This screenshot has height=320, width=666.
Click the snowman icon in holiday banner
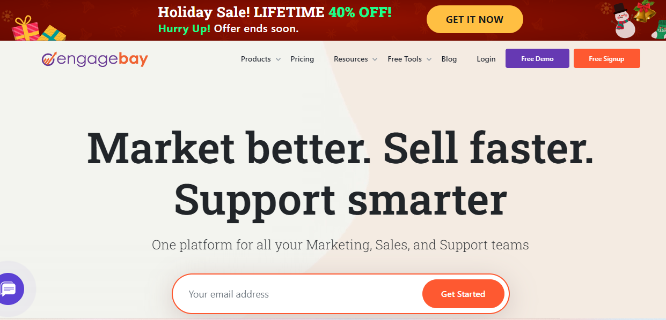(x=624, y=21)
